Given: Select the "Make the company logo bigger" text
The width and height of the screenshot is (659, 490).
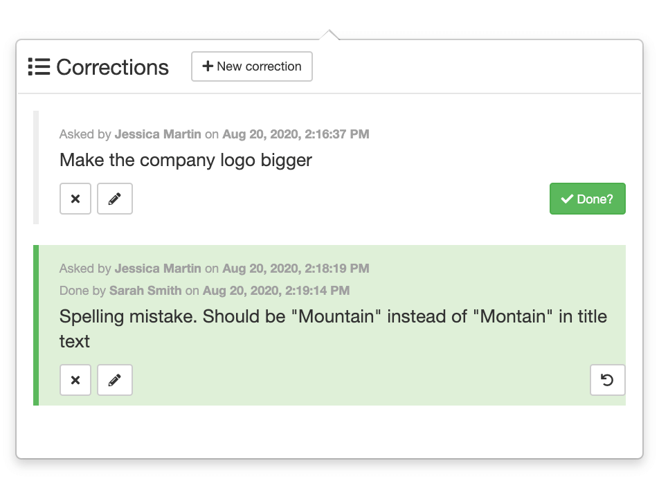Looking at the screenshot, I should pos(186,160).
